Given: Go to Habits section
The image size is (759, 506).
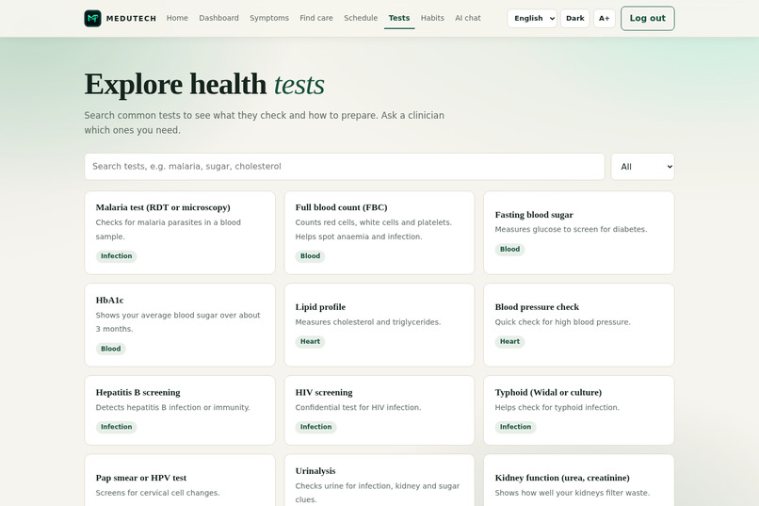Looking at the screenshot, I should [x=432, y=18].
